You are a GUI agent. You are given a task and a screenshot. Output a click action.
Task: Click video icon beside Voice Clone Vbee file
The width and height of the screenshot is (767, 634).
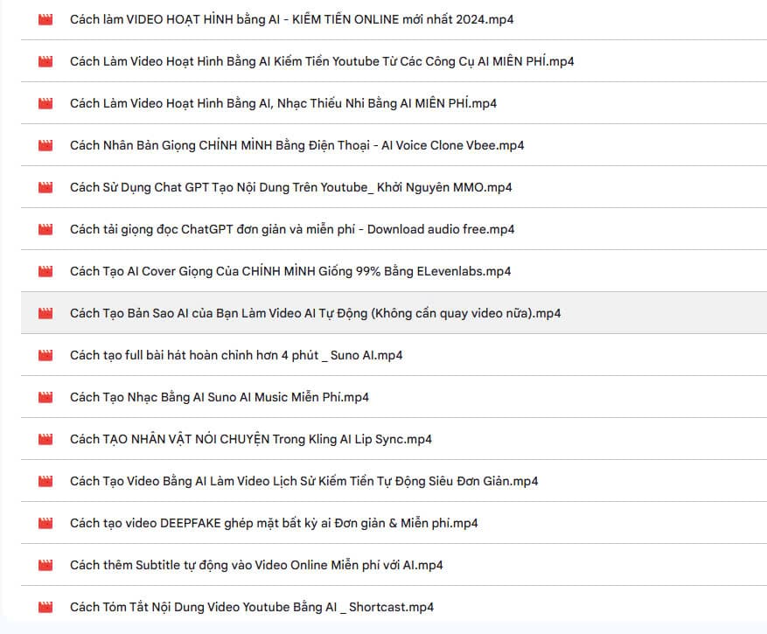pyautogui.click(x=45, y=145)
